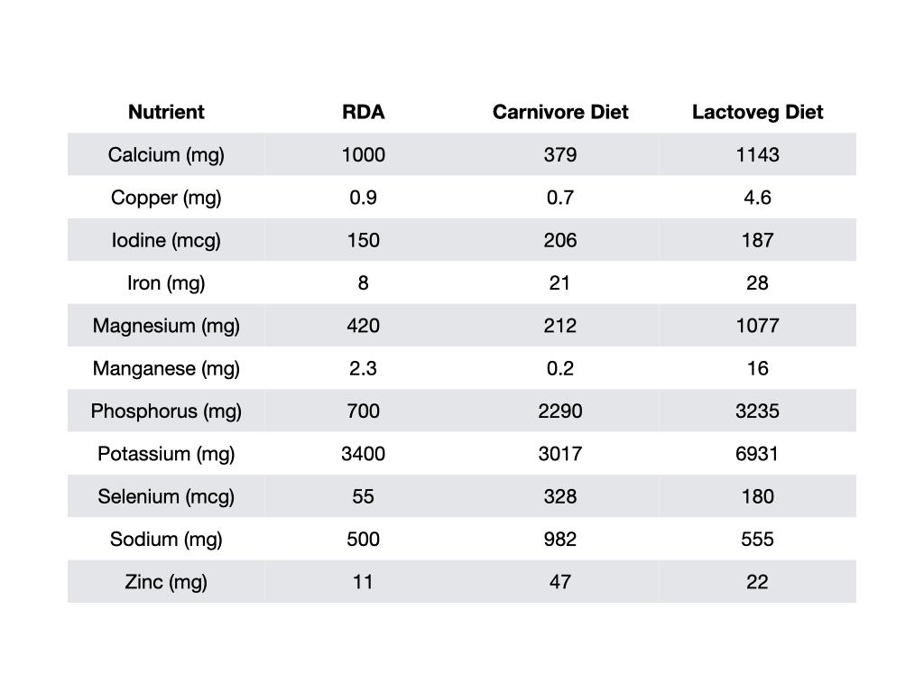Viewport: 924px width, 693px height.
Task: Select the Iron (mg) RDA value 8
Action: click(363, 282)
